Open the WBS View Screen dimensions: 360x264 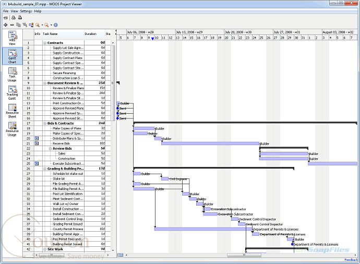(x=12, y=38)
